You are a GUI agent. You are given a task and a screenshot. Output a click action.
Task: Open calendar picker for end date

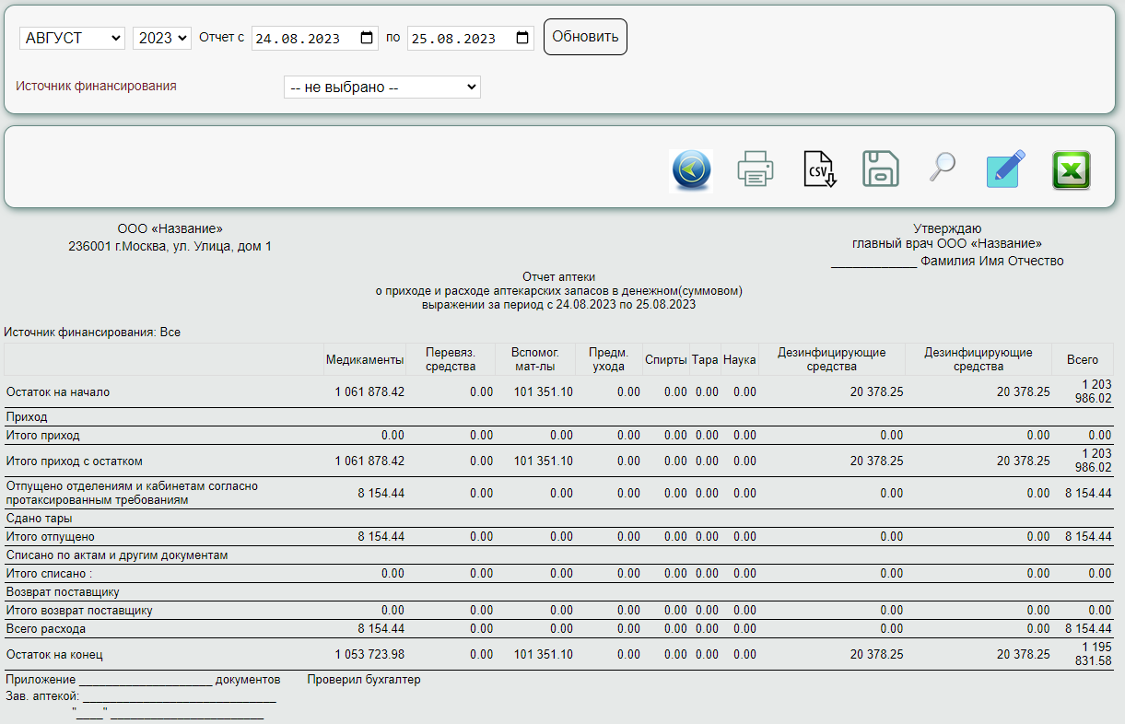point(522,38)
